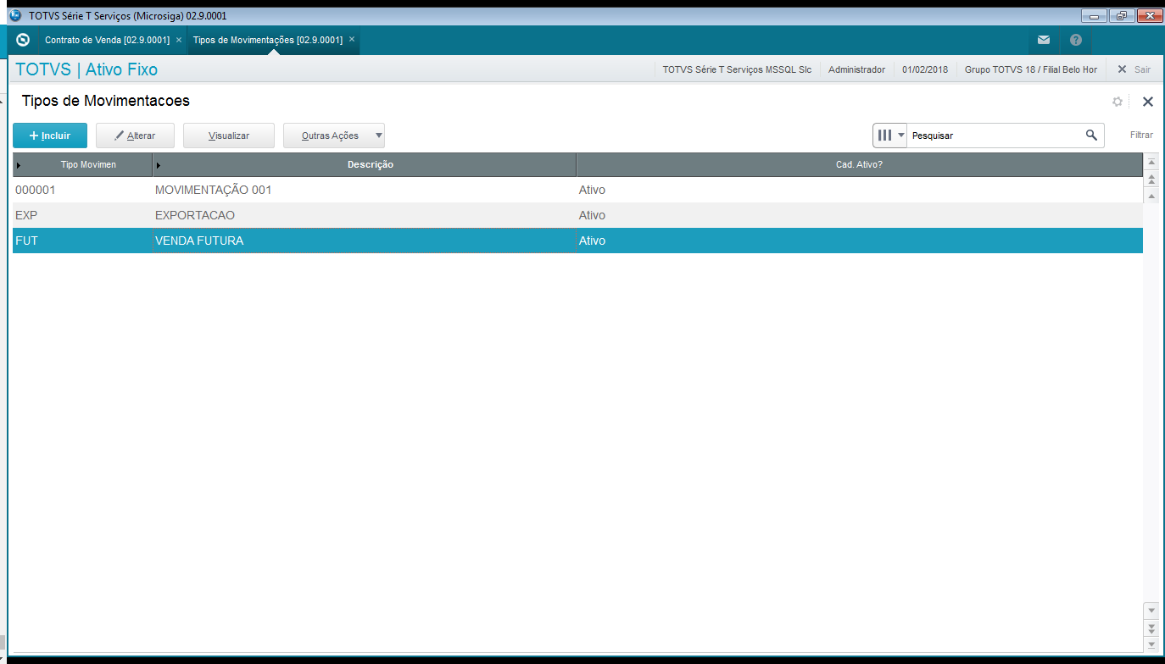Restore down the TOTVS window
Viewport: 1165px width, 664px height.
pos(1121,15)
